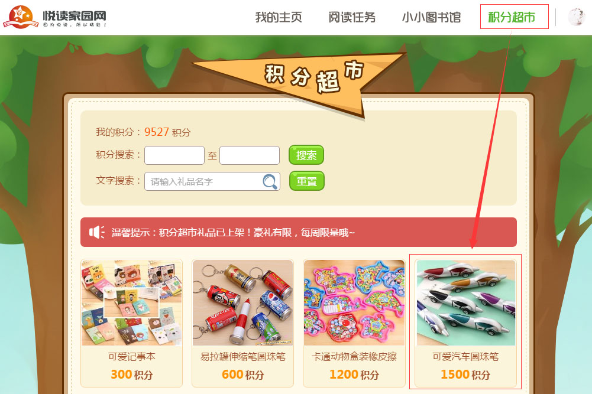Open the 卡通动物盒装橡皮擦 product image
Viewport: 592px width, 394px height.
[x=354, y=303]
